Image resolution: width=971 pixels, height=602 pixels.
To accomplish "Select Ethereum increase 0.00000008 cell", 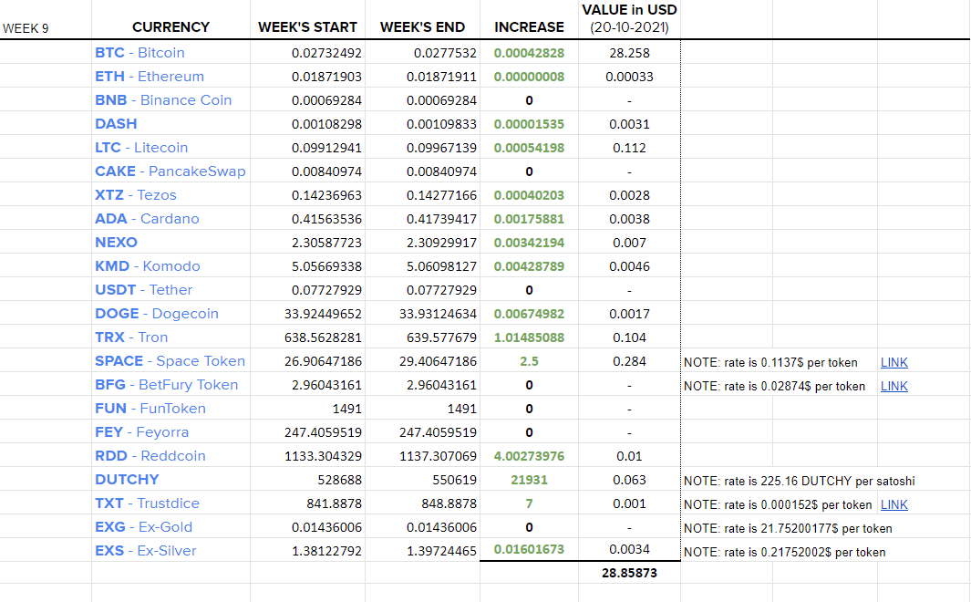I will click(530, 77).
